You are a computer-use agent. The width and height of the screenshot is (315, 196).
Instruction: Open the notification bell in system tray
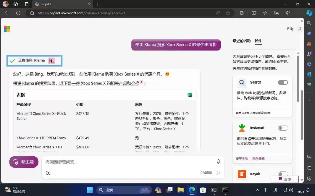[x=308, y=190]
